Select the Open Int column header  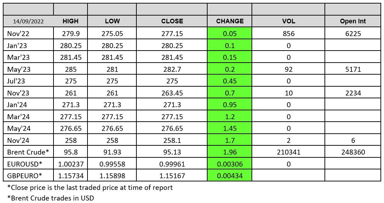[353, 21]
